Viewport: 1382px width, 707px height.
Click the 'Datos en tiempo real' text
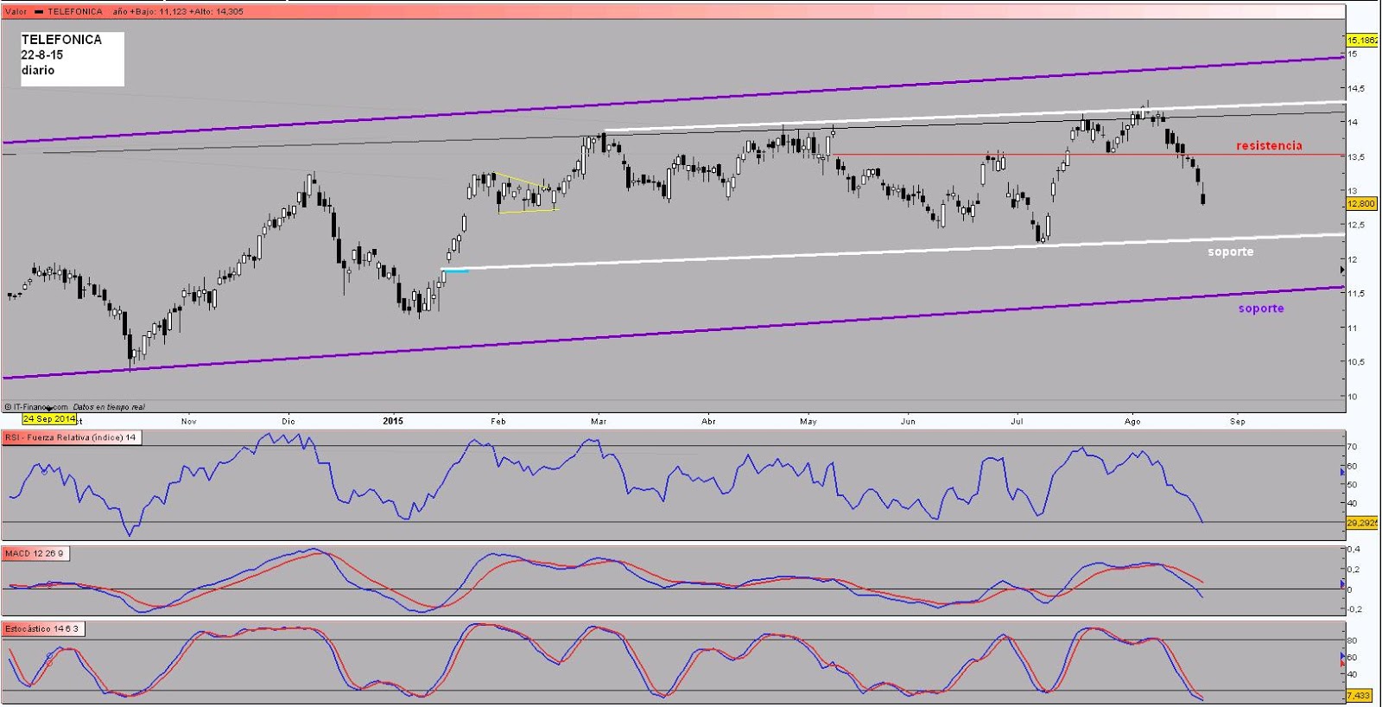pos(109,407)
